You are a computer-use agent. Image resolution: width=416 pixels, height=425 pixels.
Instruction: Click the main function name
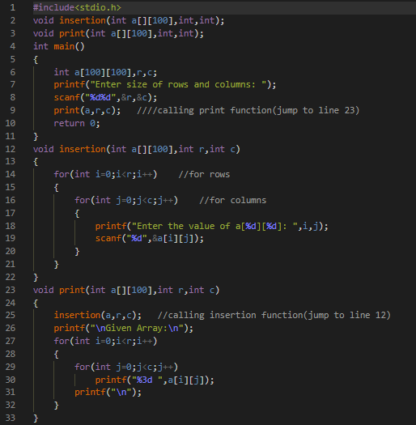coord(64,46)
